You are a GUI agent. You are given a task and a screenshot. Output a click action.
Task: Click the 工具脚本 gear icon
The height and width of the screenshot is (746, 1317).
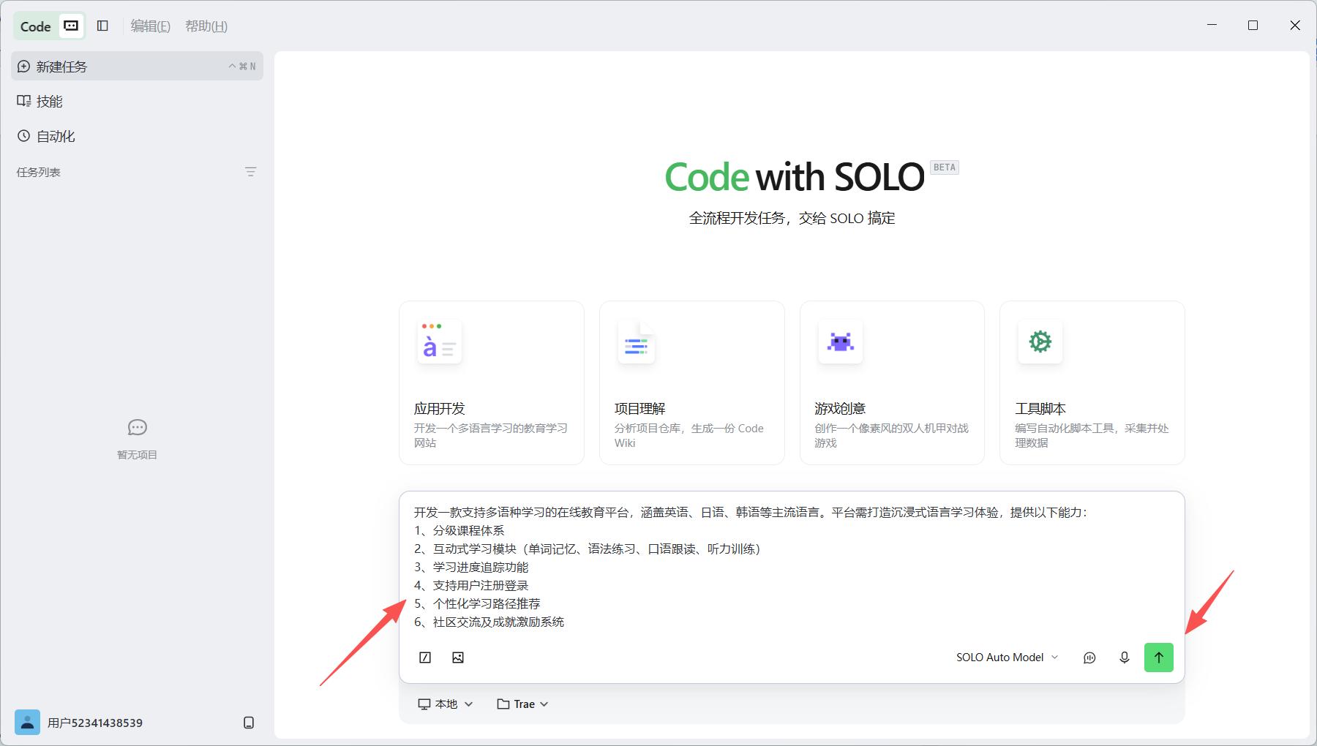pos(1040,342)
